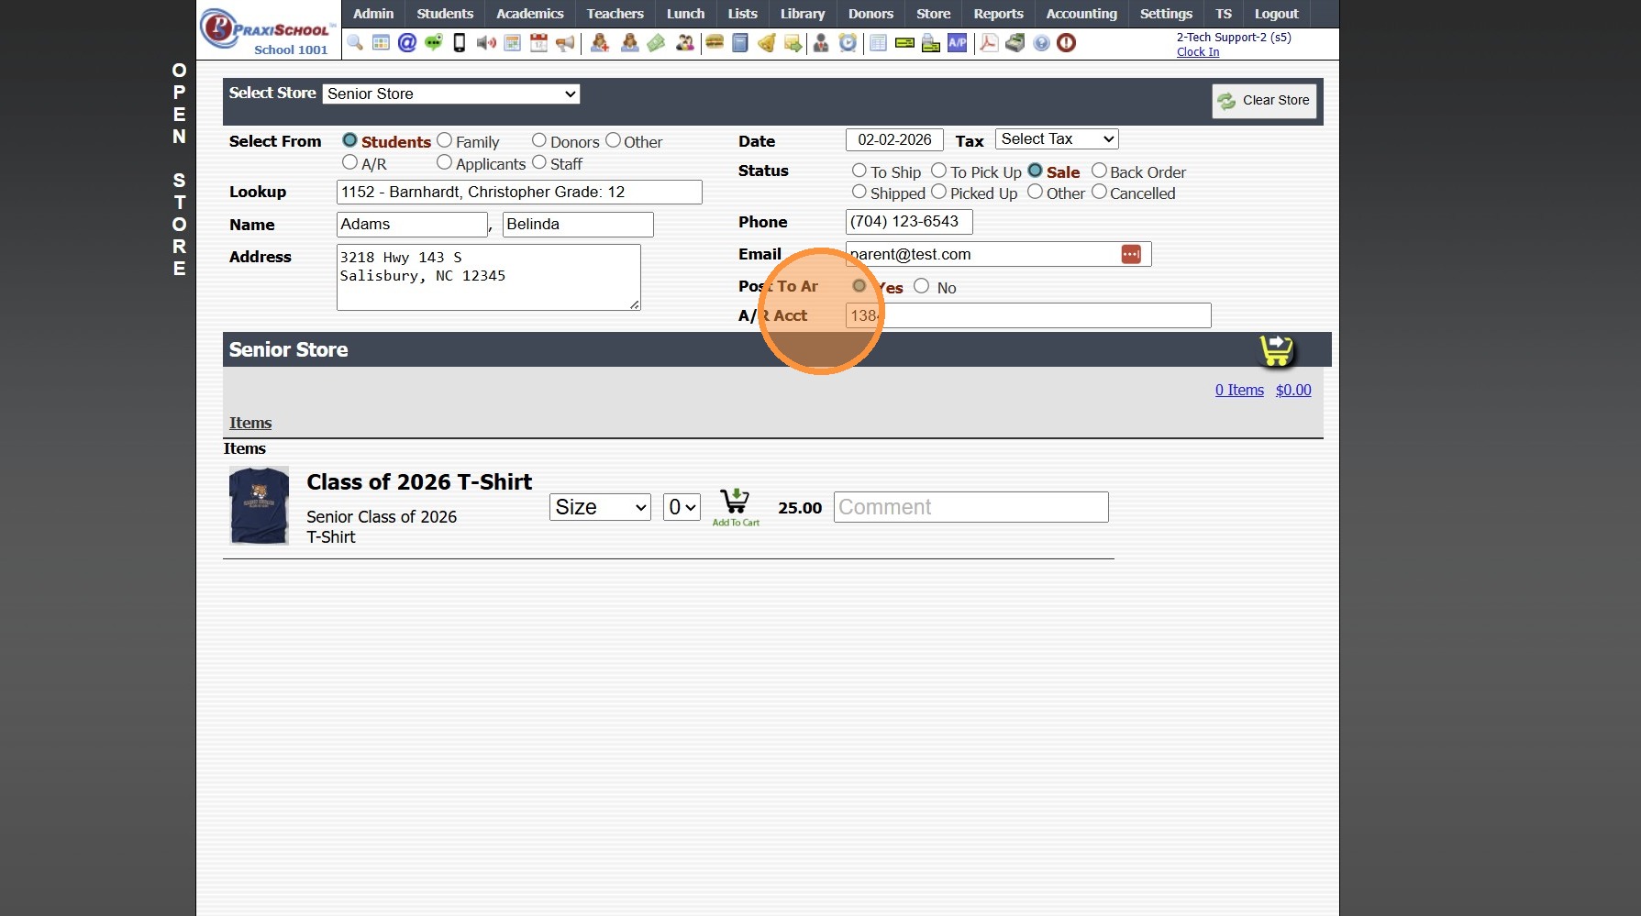Open the Lunch menu
Screen dimensions: 1641x916
[686, 14]
